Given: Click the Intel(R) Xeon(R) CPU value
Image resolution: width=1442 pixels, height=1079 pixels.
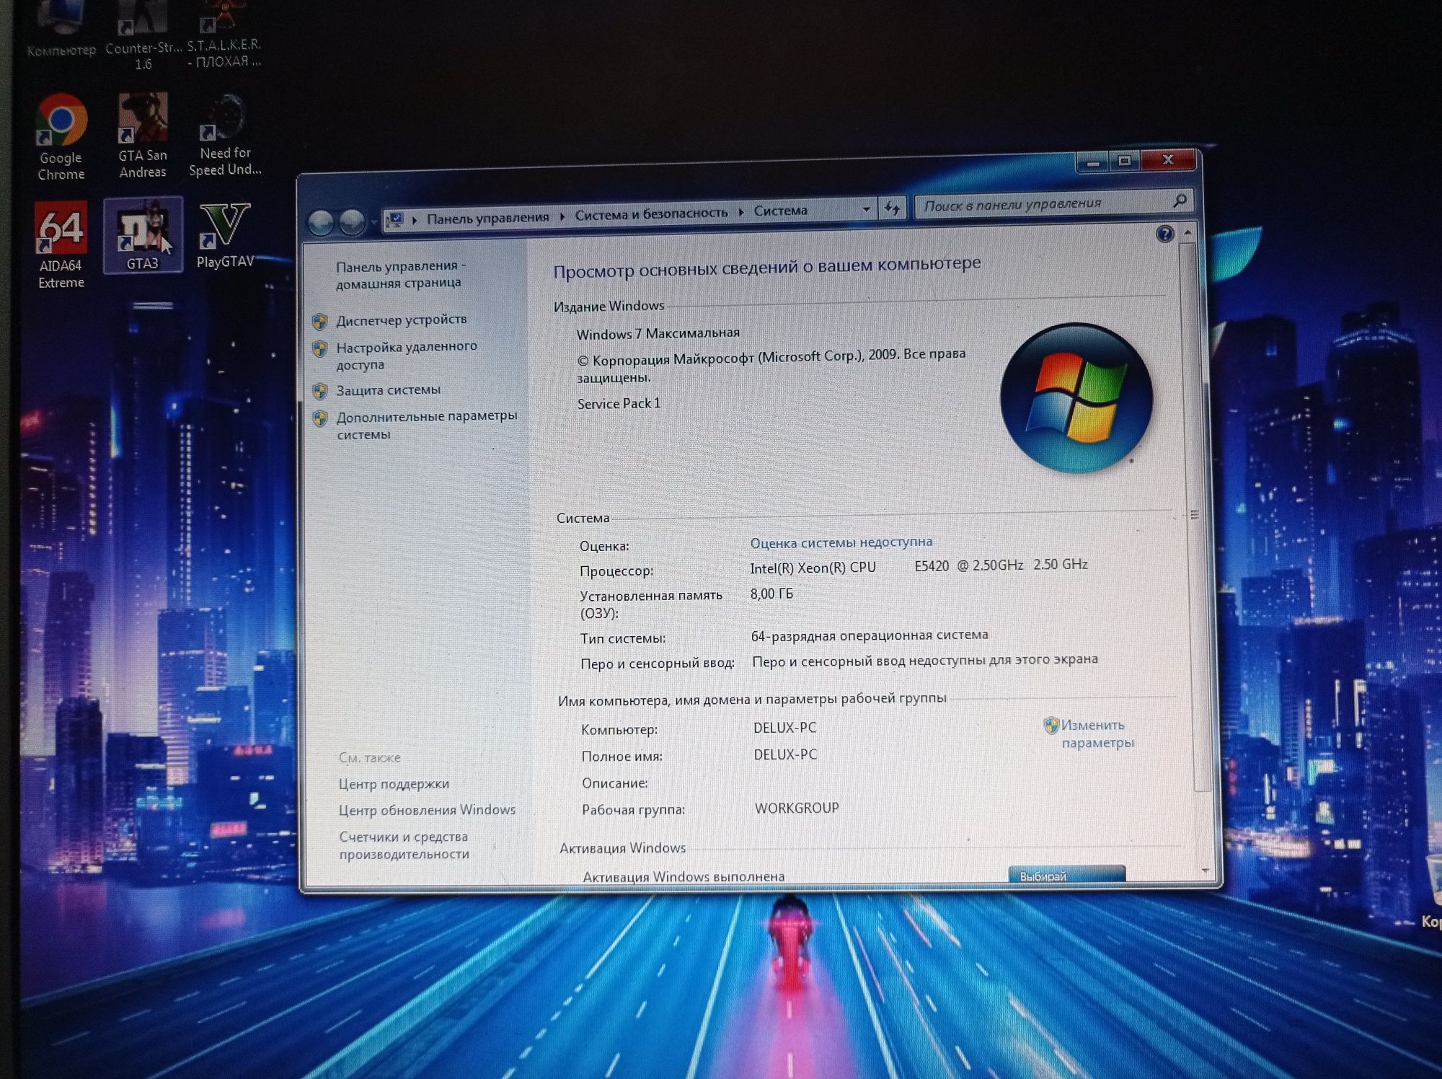Looking at the screenshot, I should click(919, 566).
